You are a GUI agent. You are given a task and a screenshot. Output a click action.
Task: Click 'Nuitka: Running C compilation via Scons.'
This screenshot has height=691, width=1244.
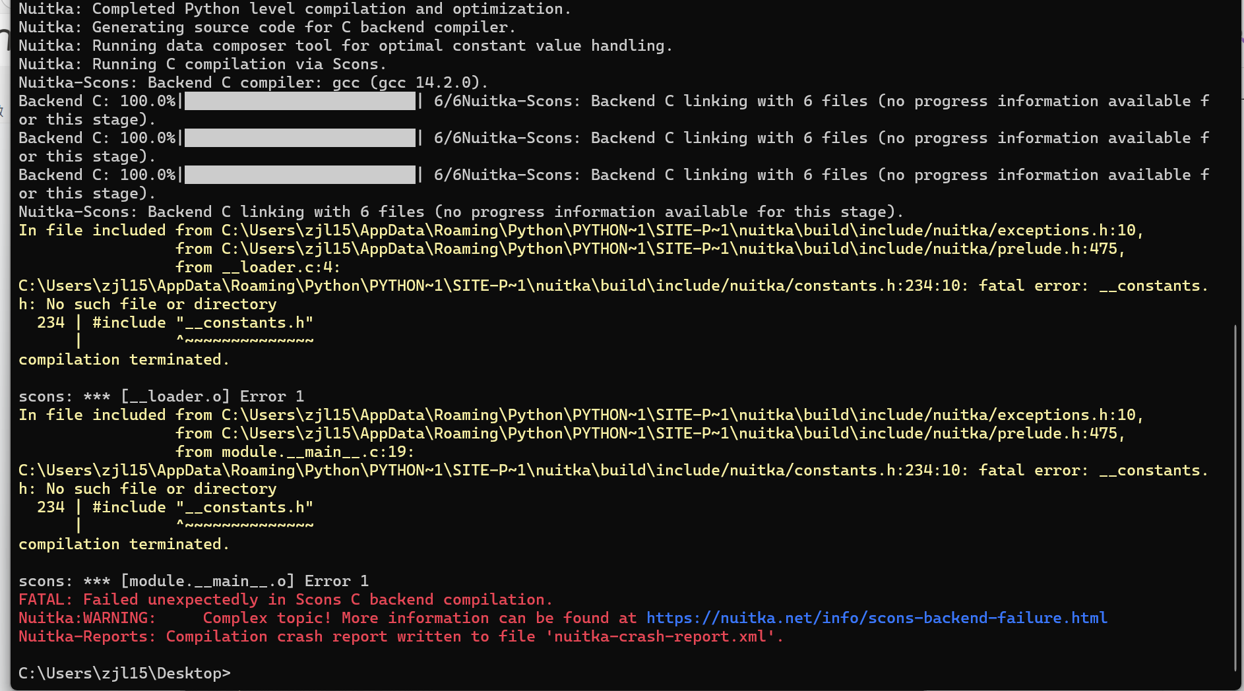click(202, 64)
